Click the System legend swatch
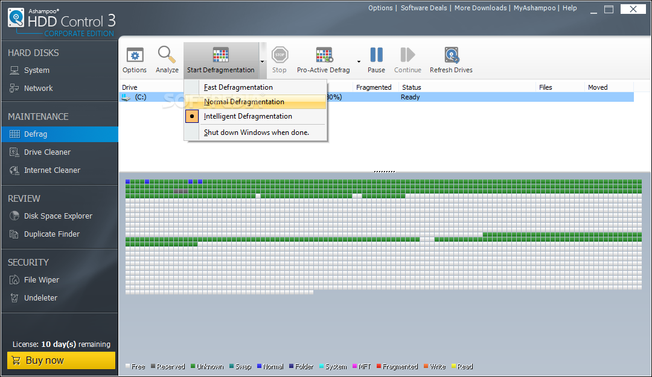 click(x=321, y=366)
